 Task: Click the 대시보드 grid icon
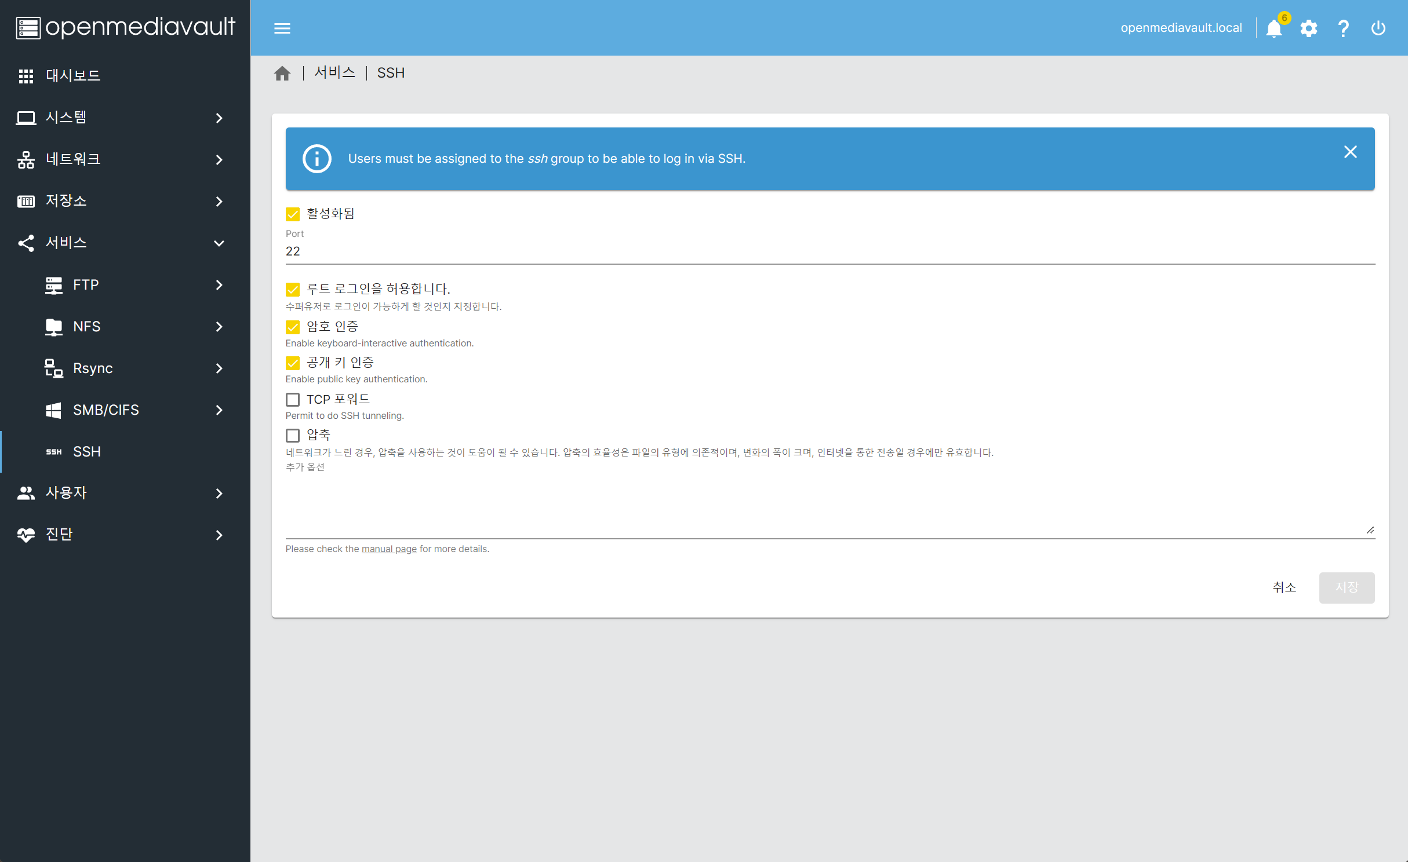click(26, 76)
